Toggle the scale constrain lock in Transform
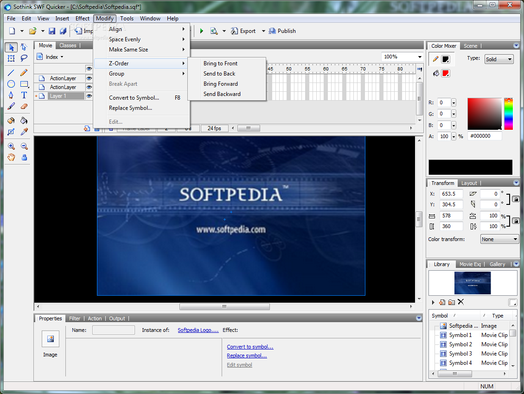The image size is (524, 394). tap(516, 221)
